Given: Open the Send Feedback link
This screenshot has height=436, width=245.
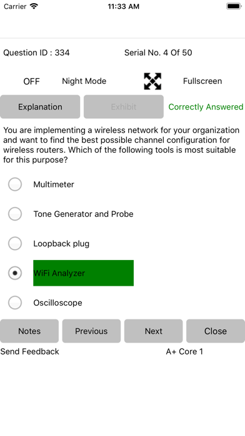Looking at the screenshot, I should 30,351.
